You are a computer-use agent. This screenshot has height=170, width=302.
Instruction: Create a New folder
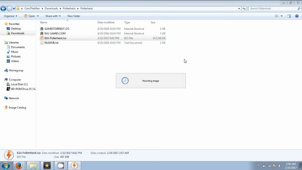74,16
